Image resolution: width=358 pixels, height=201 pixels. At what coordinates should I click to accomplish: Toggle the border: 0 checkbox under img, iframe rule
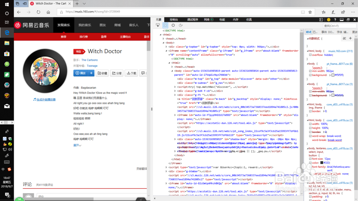tap(310, 111)
